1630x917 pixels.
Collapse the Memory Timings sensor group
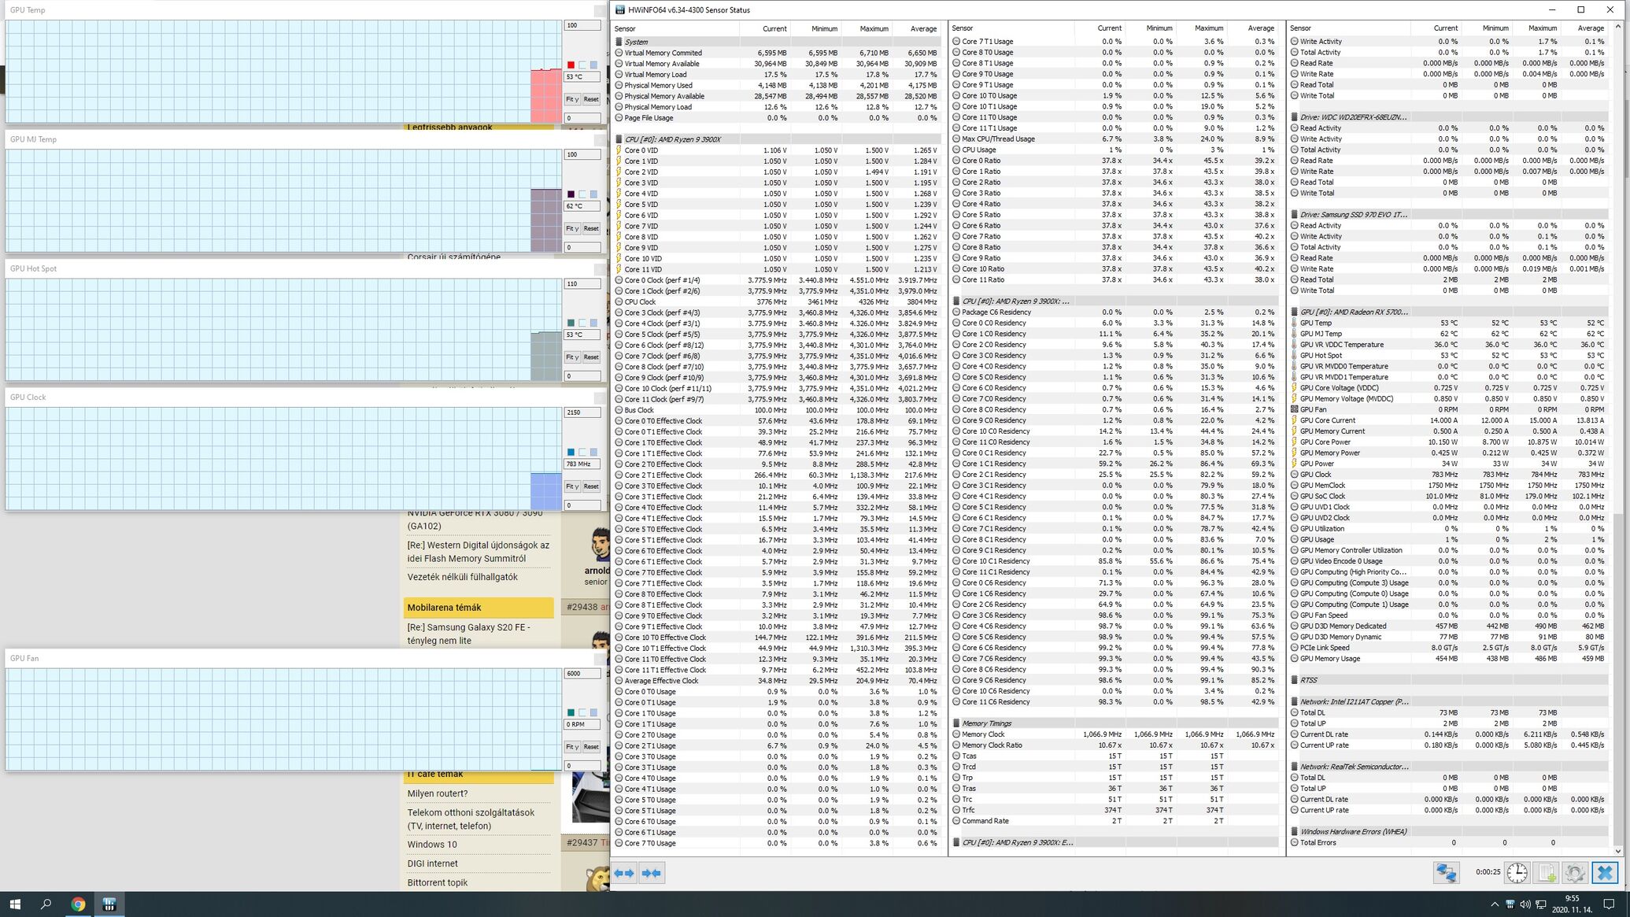click(x=985, y=723)
